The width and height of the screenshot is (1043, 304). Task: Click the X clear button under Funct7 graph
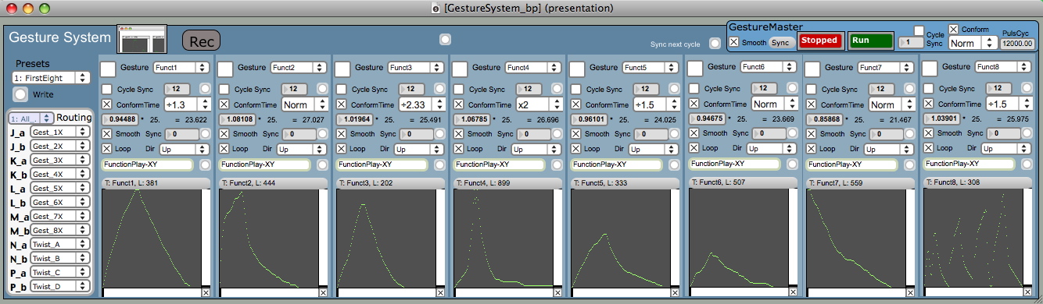pyautogui.click(x=909, y=292)
